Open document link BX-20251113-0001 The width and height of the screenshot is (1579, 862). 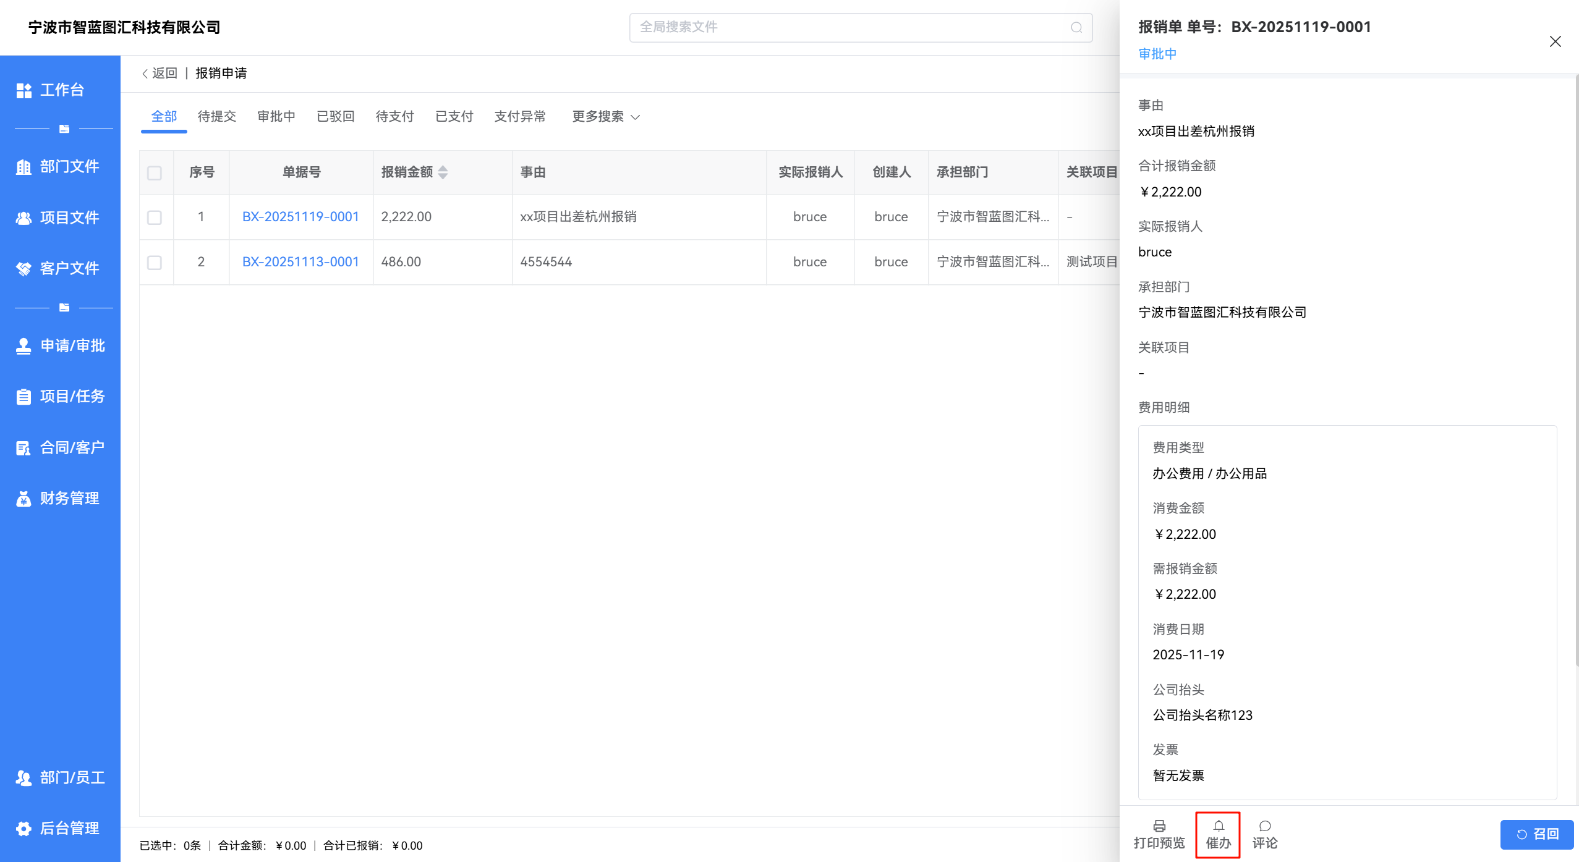(300, 262)
